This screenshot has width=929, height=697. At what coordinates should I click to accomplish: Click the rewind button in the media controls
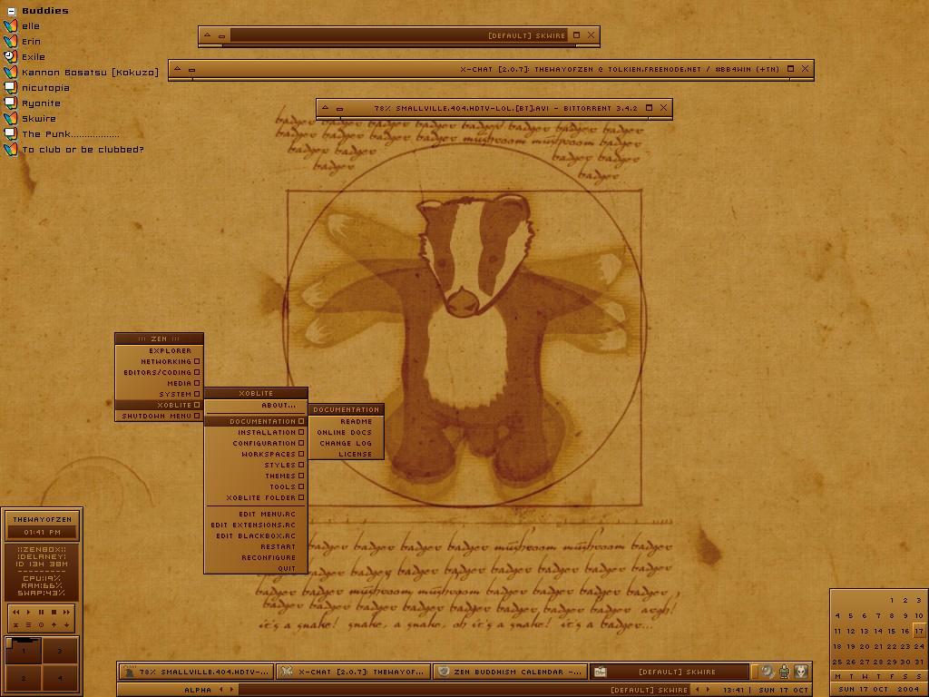16,612
